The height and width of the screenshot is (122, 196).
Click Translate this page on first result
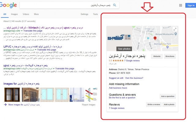tap(33, 31)
